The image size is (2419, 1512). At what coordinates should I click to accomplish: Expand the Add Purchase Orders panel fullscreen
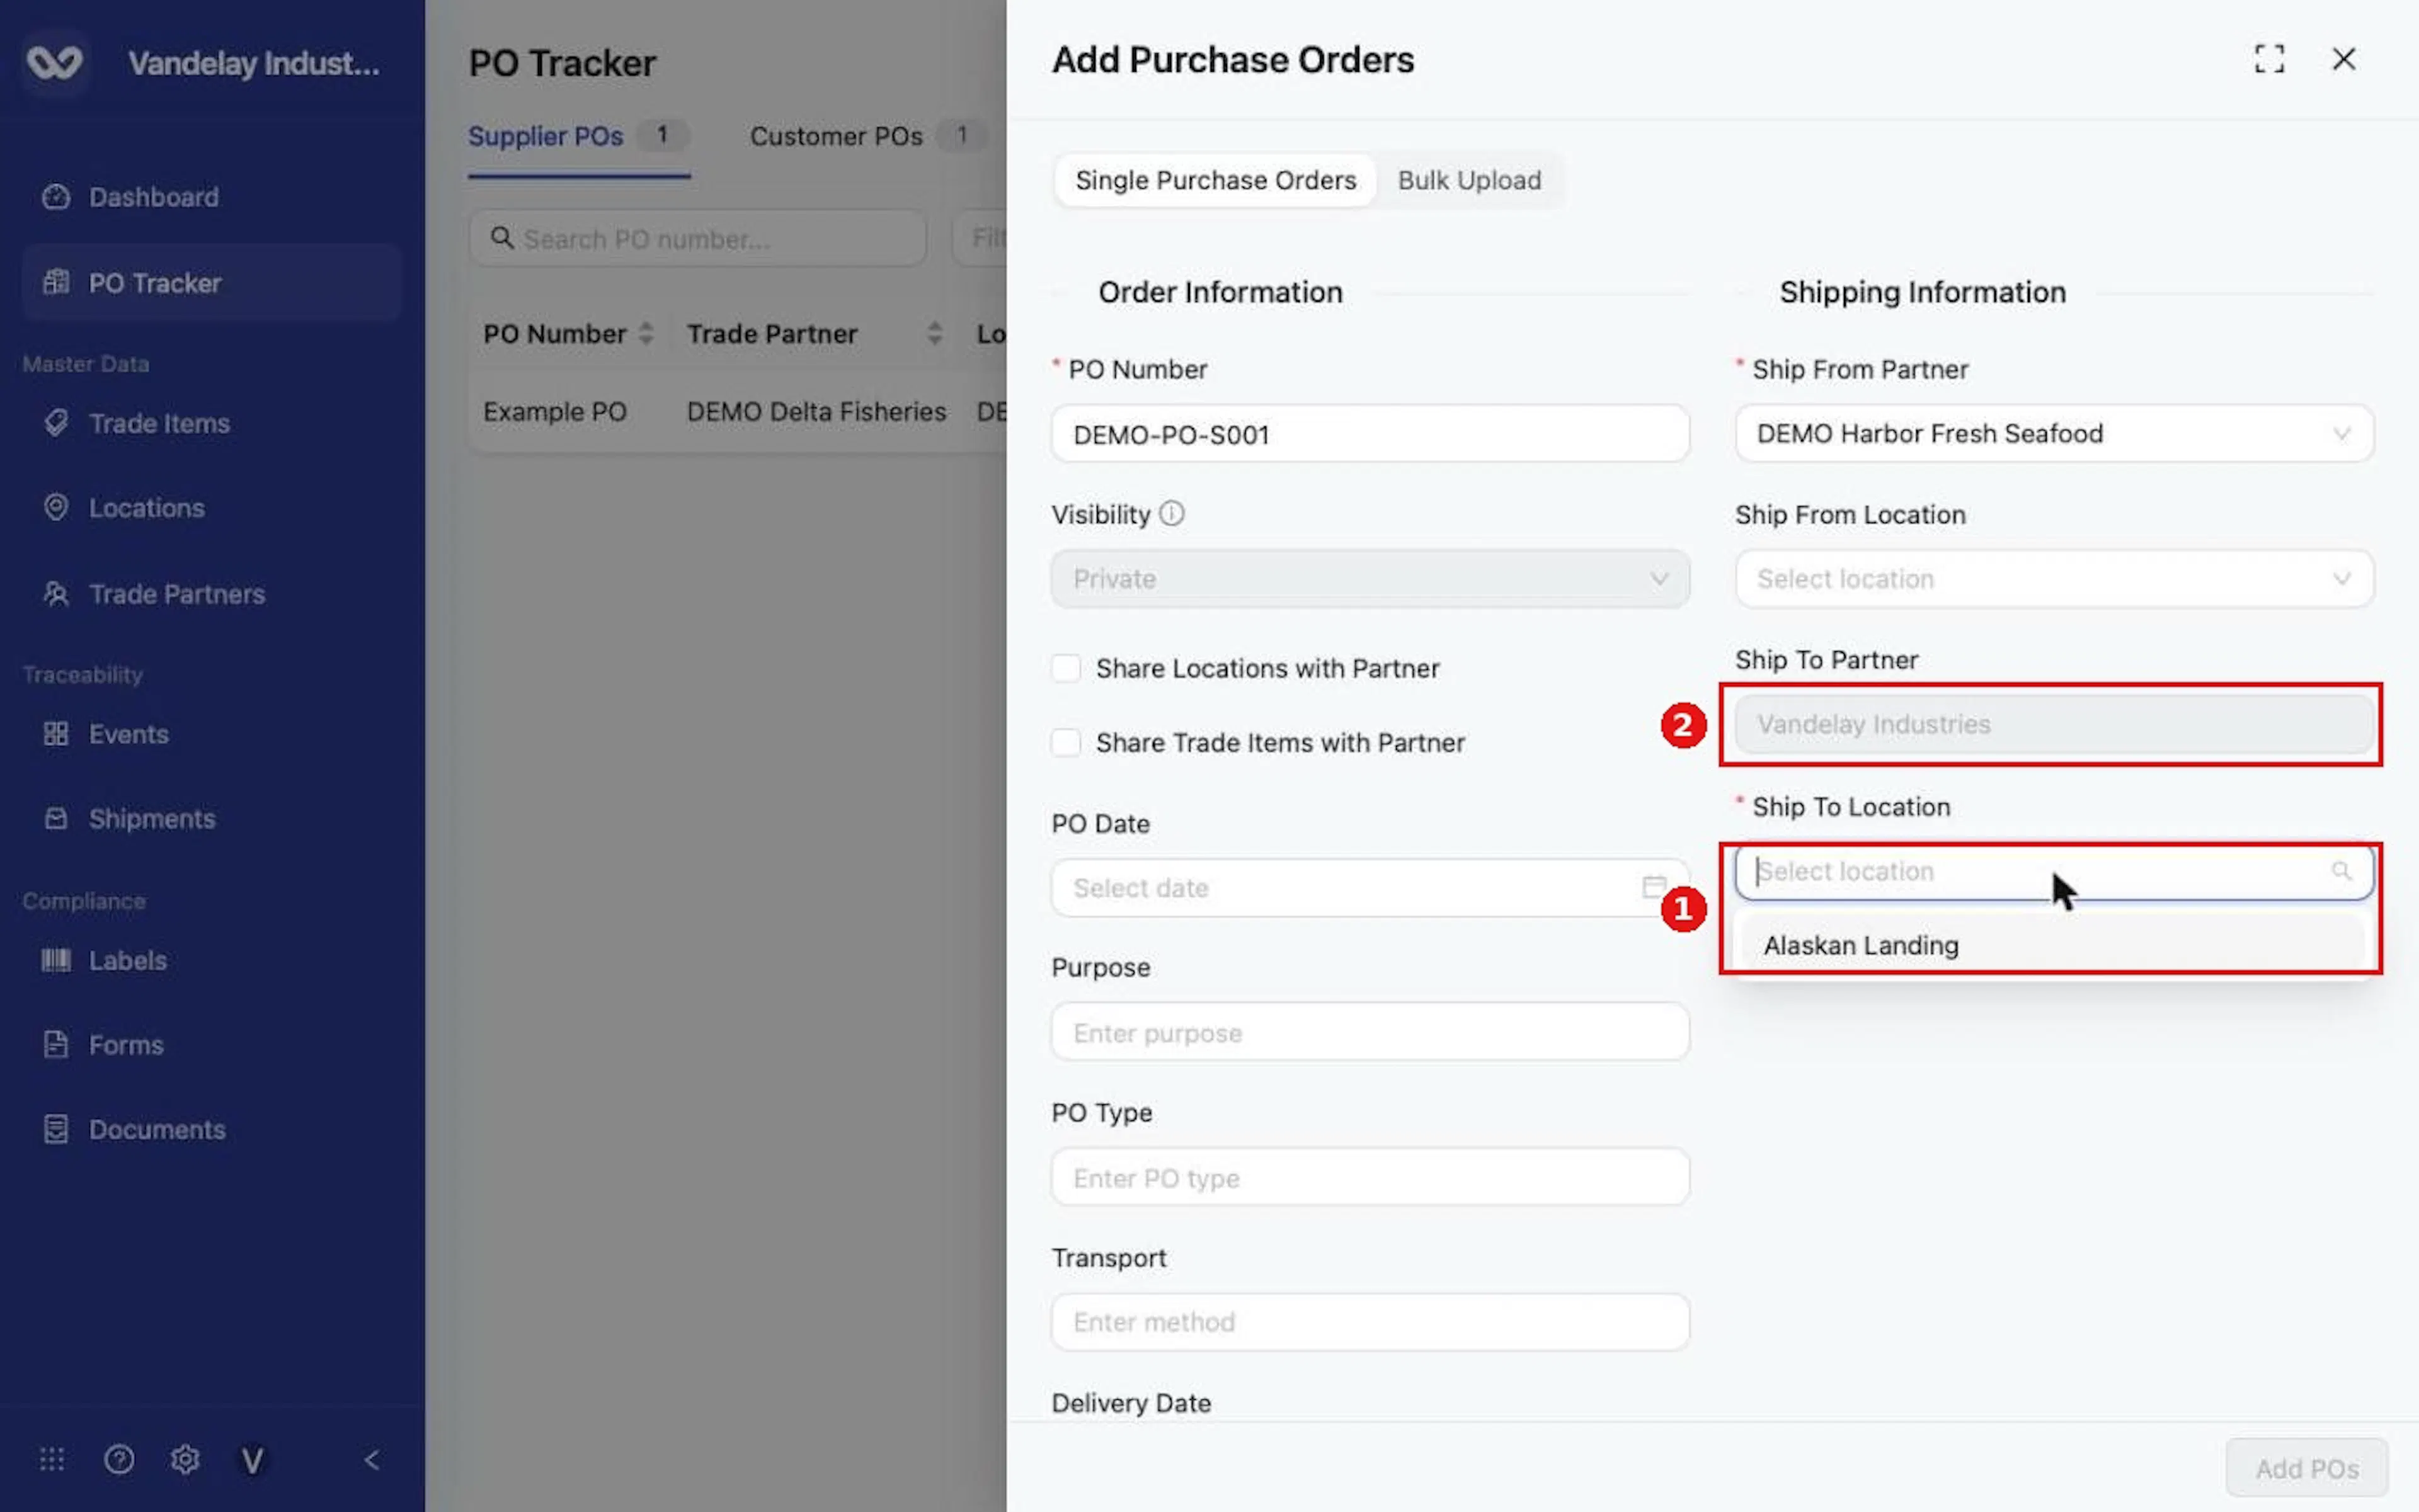click(x=2269, y=59)
